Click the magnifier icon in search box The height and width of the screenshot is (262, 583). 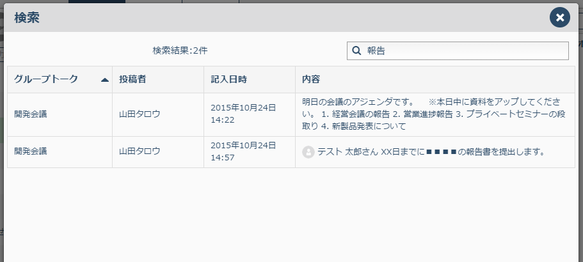(x=356, y=51)
